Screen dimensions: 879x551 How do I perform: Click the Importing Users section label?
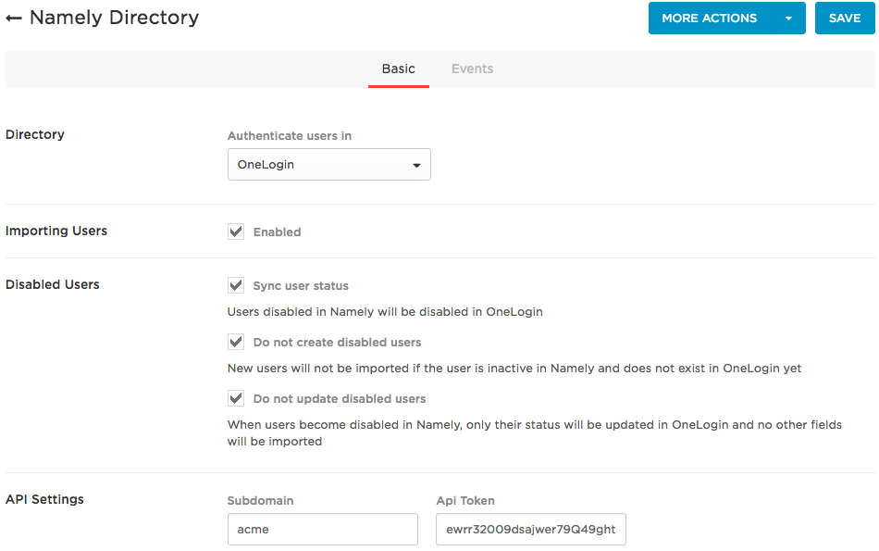click(x=56, y=231)
